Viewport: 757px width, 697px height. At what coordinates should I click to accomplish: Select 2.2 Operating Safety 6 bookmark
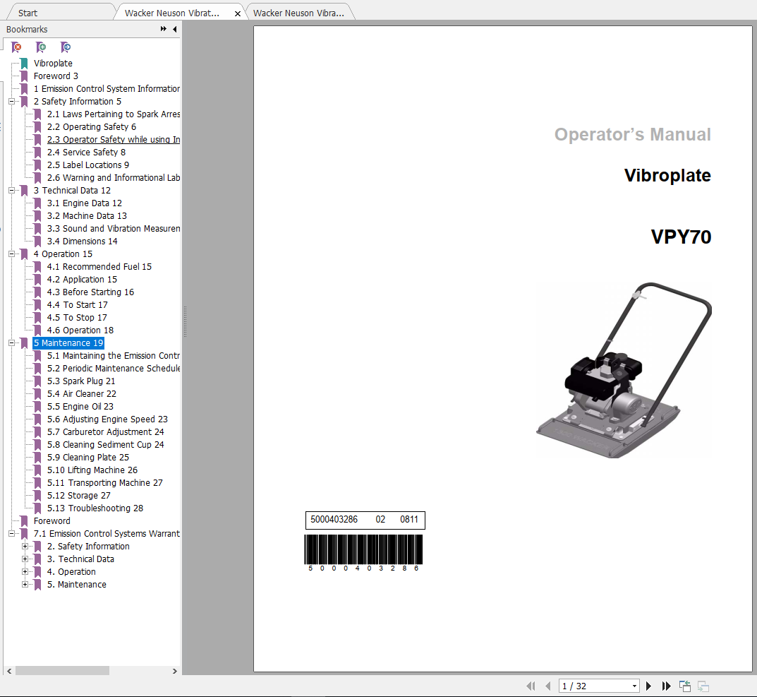[x=92, y=126]
